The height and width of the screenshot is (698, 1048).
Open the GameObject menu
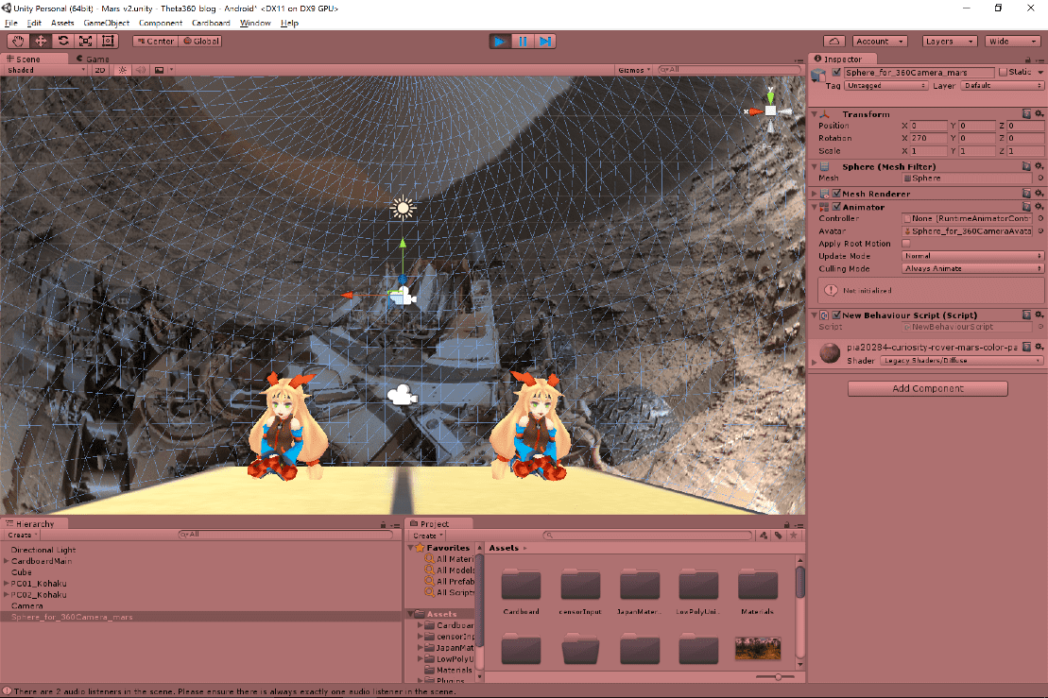(106, 23)
